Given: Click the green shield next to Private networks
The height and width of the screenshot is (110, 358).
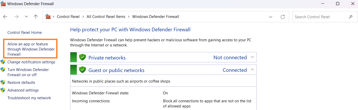Looking at the screenshot, I should pos(82,57).
